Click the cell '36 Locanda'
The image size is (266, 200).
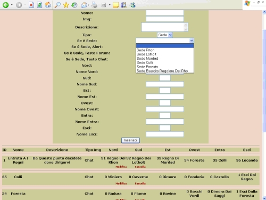(247, 160)
